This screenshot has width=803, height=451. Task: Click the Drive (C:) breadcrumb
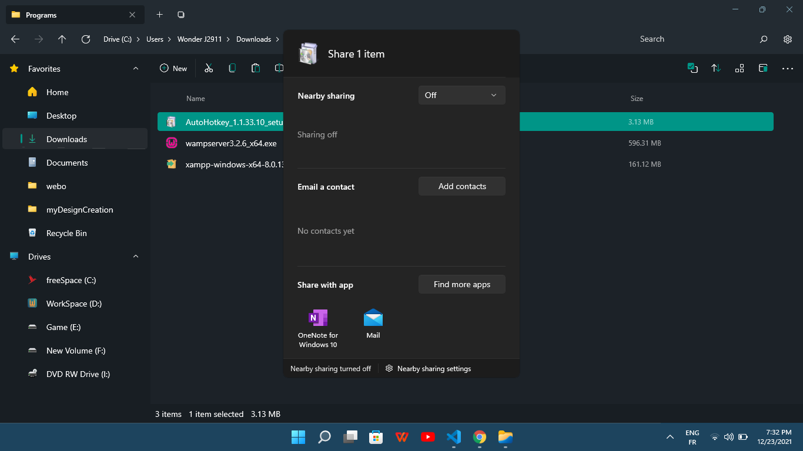coord(118,39)
